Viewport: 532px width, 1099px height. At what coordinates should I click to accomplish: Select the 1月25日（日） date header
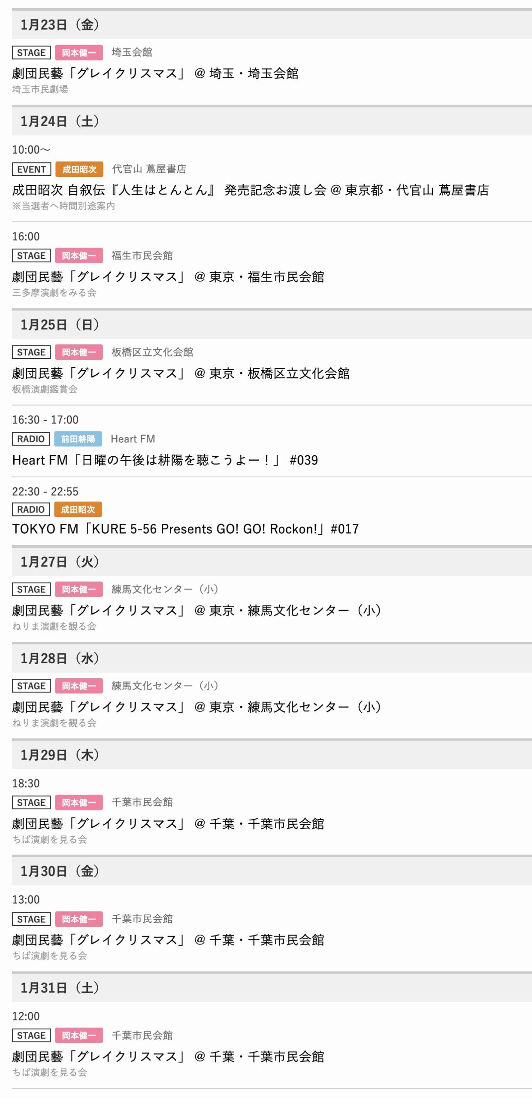pyautogui.click(x=60, y=325)
